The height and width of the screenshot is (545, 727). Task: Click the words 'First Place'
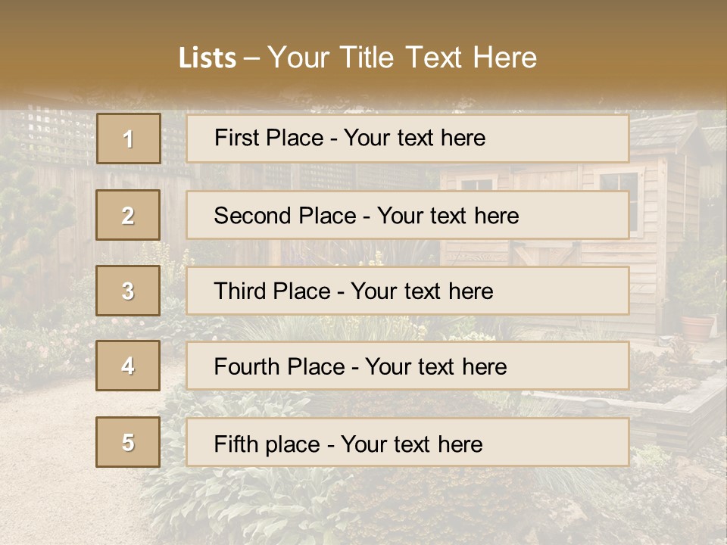pos(269,138)
